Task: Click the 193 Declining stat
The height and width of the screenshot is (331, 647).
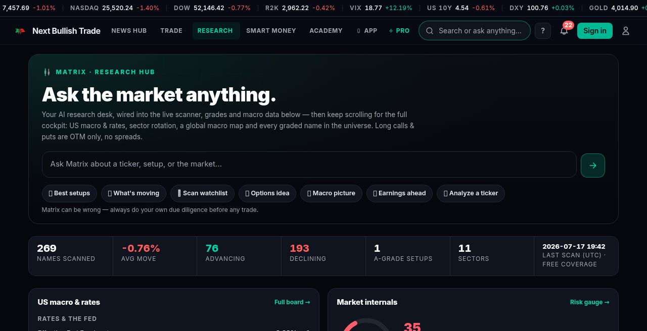Action: 323,256
